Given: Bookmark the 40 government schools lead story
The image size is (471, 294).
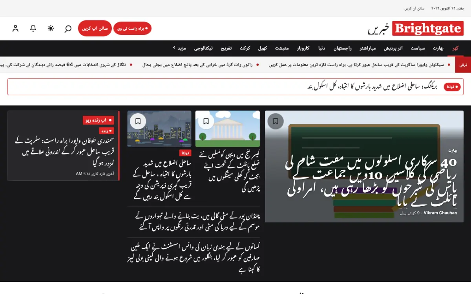Looking at the screenshot, I should pos(276,121).
